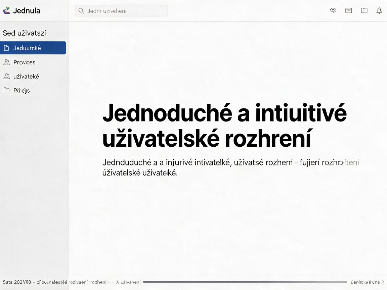Click the Jednoduché a intiuitivé heading
Screen dimensions: 387x290
point(224,126)
